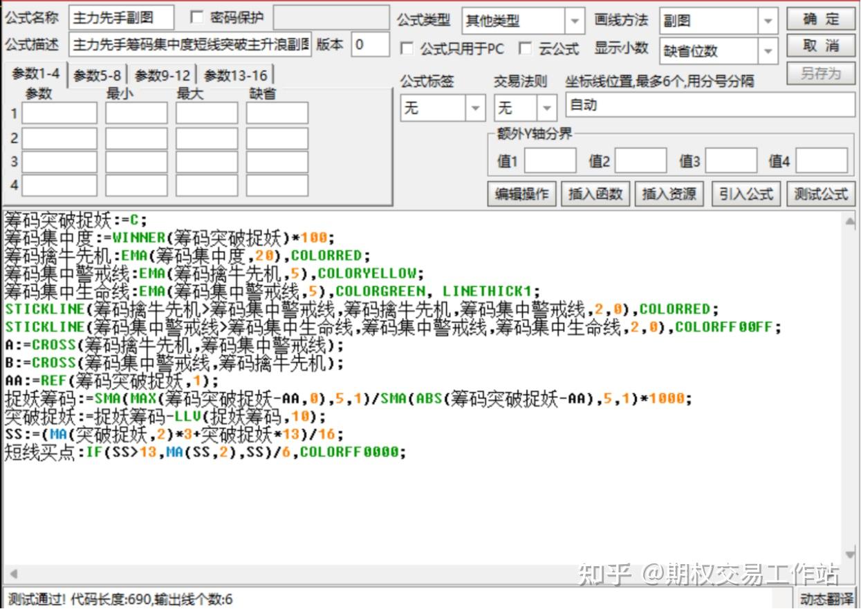
Task: Open the 插入函数 dialog
Action: click(x=595, y=194)
